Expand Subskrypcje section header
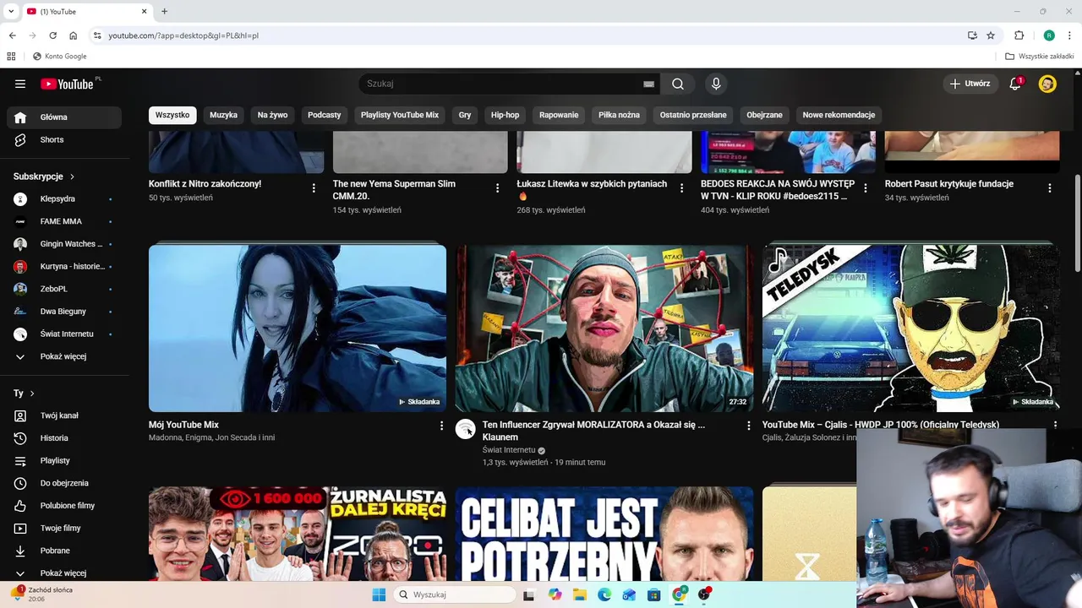 pos(44,176)
